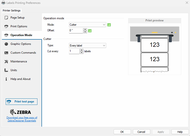Click the Graphic Options icon

tap(6, 44)
